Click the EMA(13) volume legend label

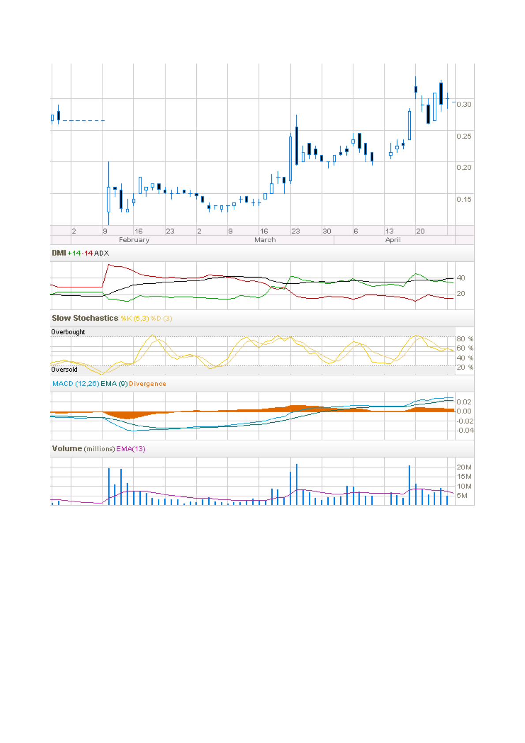pos(131,449)
